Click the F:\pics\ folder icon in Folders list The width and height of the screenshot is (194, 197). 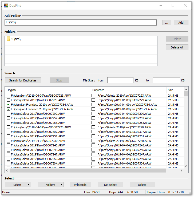8,39
